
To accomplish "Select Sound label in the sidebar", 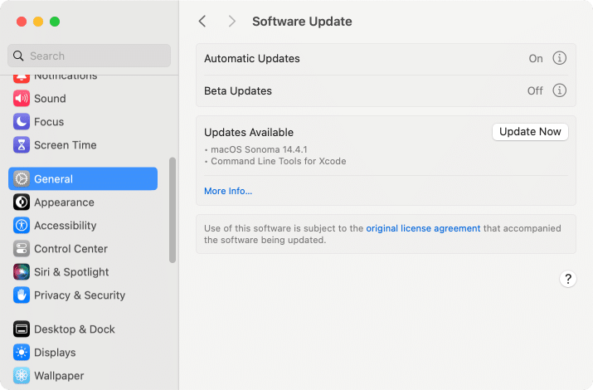I will [x=50, y=99].
